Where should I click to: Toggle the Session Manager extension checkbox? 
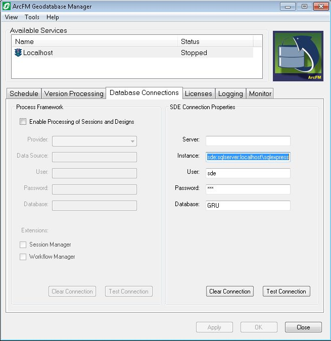point(23,245)
